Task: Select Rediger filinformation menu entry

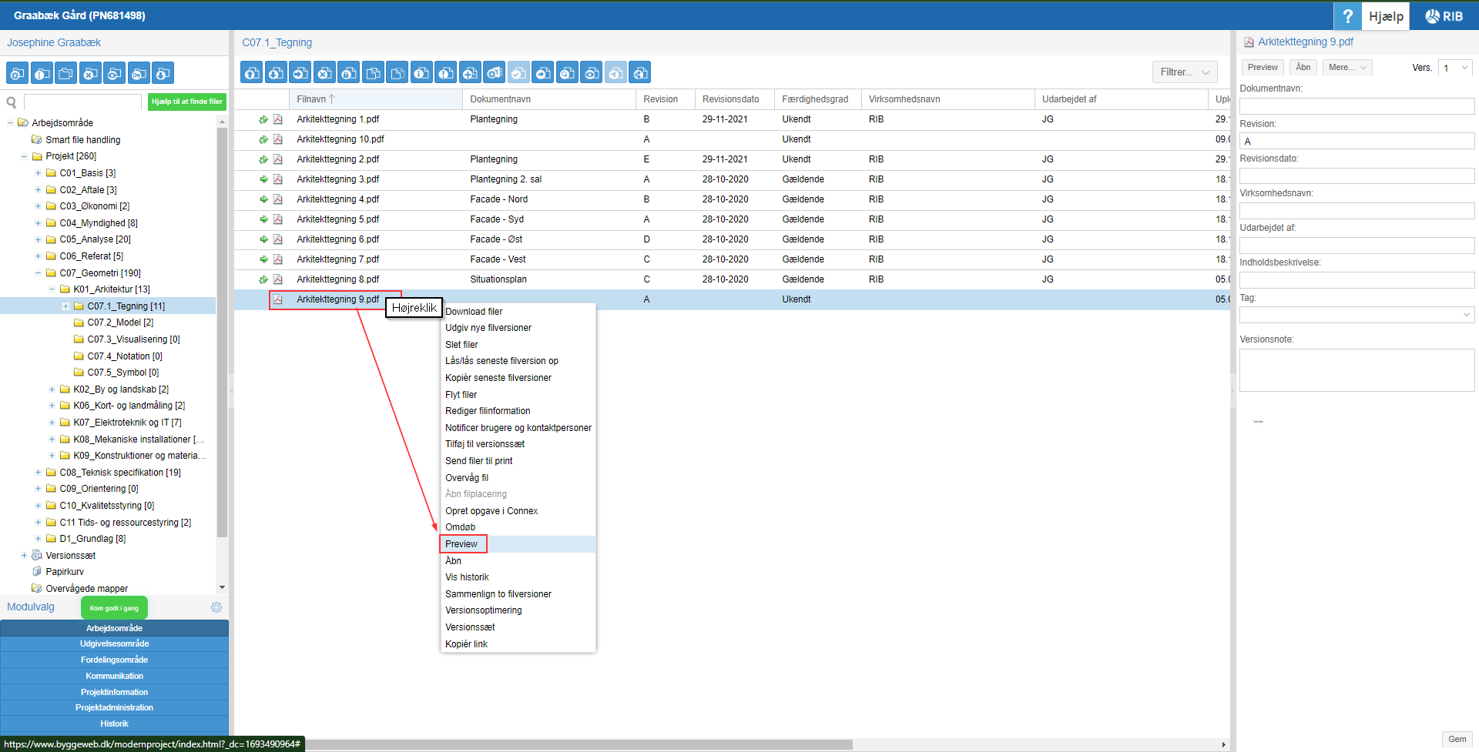Action: pyautogui.click(x=488, y=411)
